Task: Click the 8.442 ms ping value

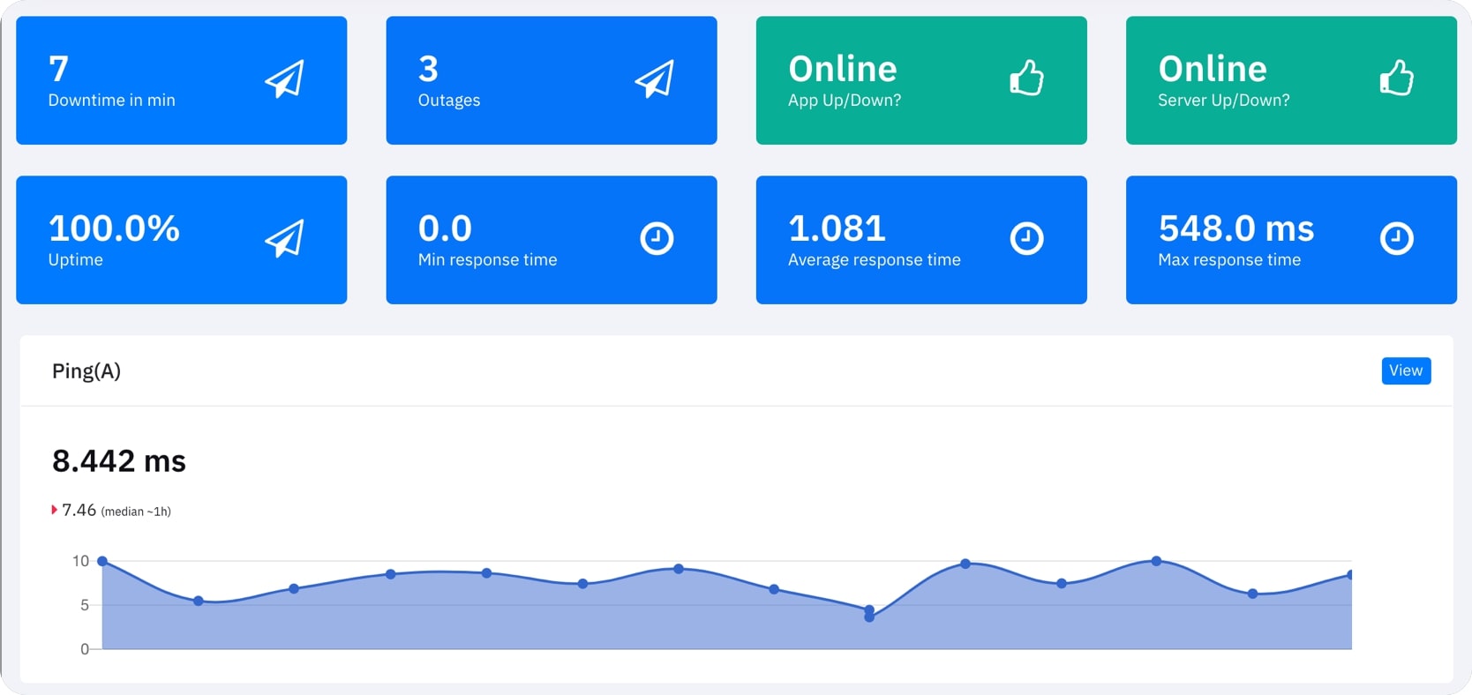Action: point(119,461)
